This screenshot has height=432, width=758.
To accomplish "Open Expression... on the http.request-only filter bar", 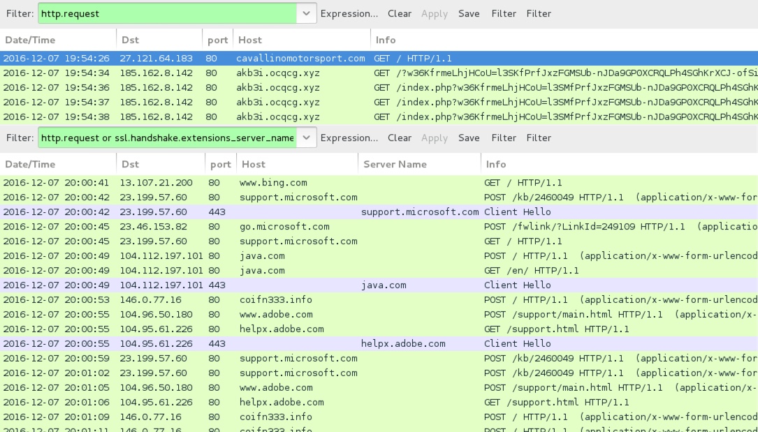I will tap(349, 13).
